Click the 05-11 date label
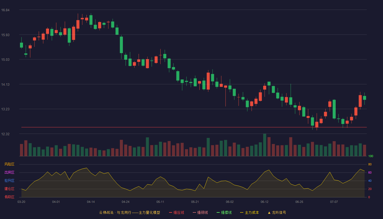Screen dimensions: 383x219 pos(160,202)
